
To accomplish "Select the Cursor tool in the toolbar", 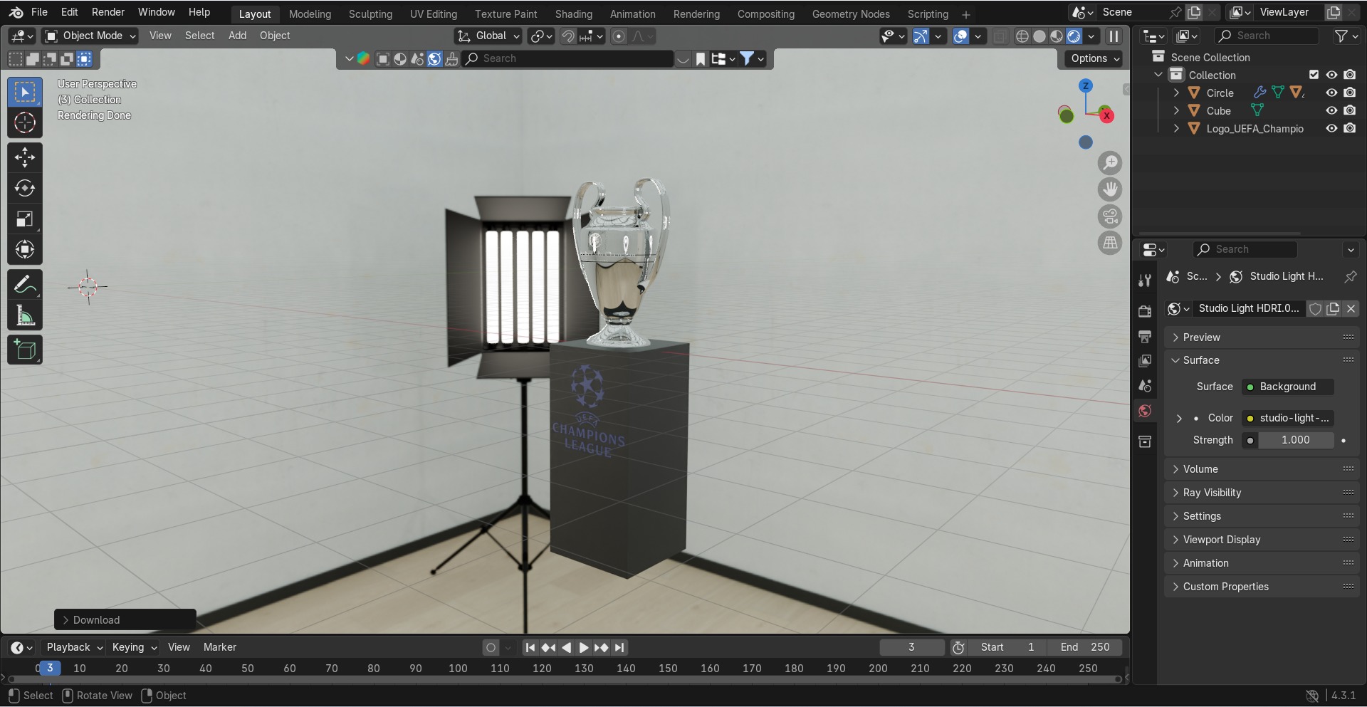I will coord(25,122).
